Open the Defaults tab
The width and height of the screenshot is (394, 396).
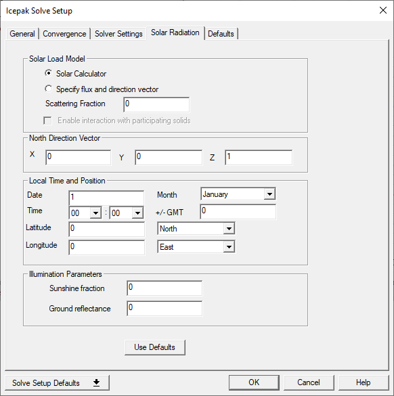click(221, 34)
